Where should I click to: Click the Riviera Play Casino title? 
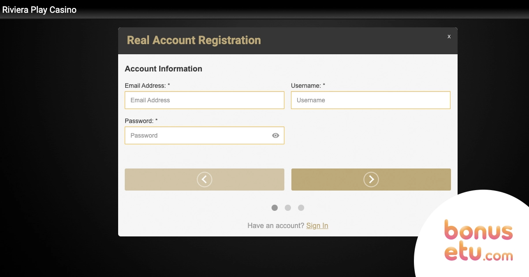(40, 10)
